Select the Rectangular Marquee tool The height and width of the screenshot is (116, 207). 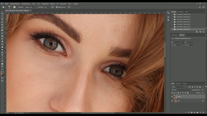(2, 16)
